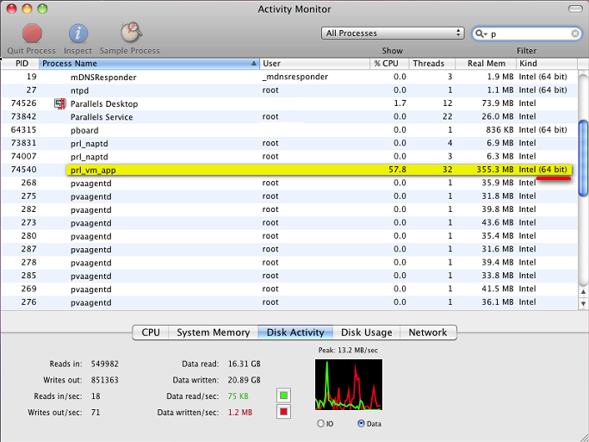This screenshot has height=442, width=589.
Task: Click the process list scrollbar thumb
Action: click(583, 158)
